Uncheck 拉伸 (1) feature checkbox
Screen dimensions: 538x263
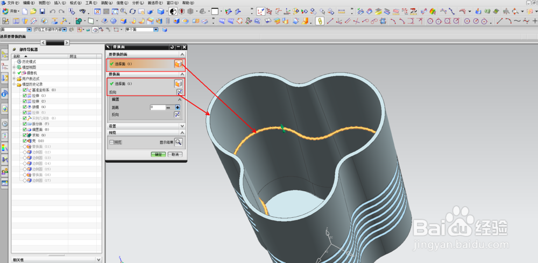(24, 96)
